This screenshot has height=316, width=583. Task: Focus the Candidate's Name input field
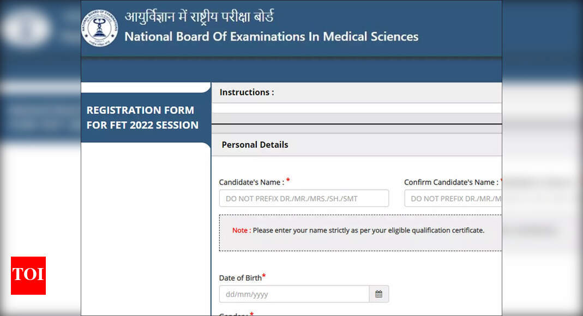coord(304,198)
